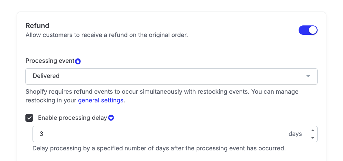This screenshot has width=343, height=161.
Task: Click the value 3 in the delay field
Action: tap(42, 134)
